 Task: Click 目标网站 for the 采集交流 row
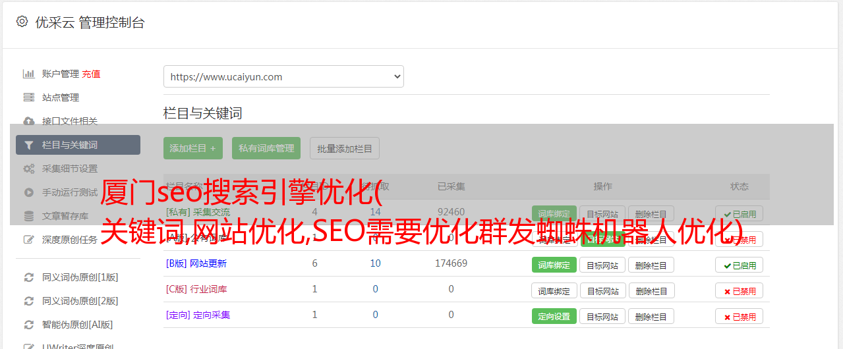(602, 213)
